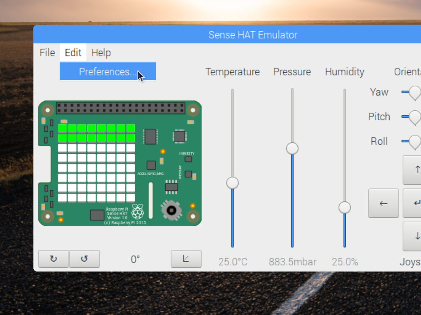Click the 883.5mbar pressure reading
The image size is (421, 315).
coord(292,262)
